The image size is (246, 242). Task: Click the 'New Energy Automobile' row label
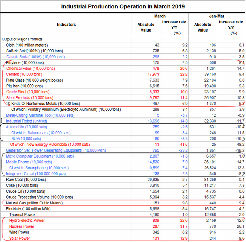coord(50,145)
